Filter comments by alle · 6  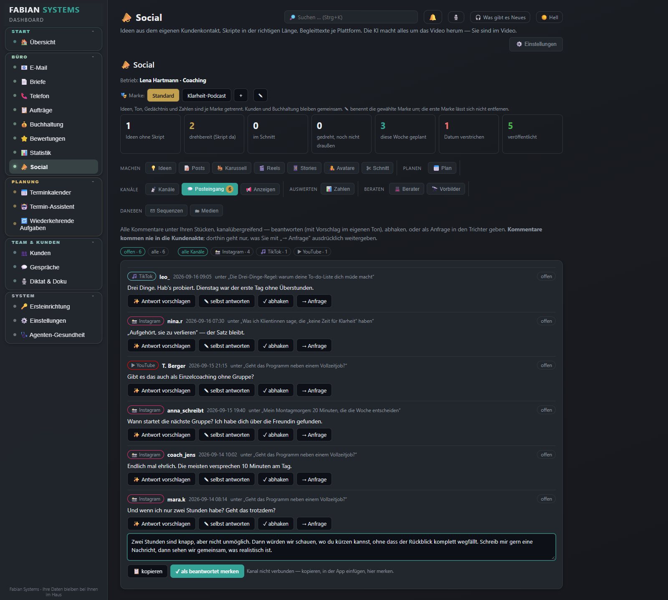point(158,251)
